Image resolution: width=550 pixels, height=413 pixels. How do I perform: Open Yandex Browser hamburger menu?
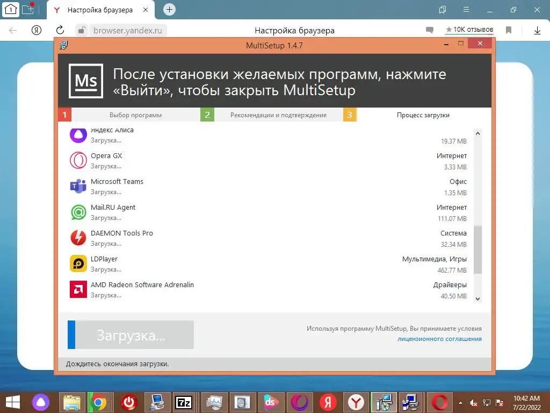466,10
